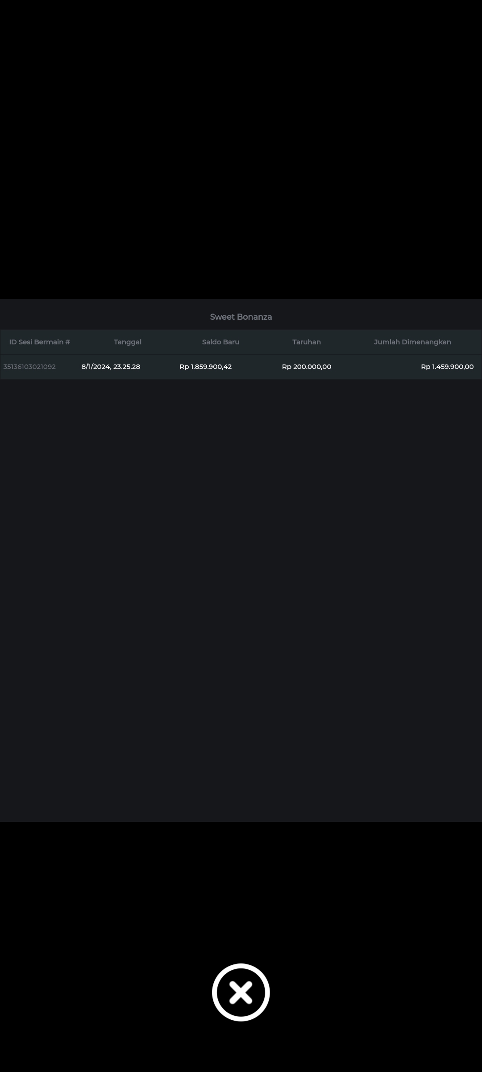Click the Sweet Bonanza title
This screenshot has width=482, height=1072.
click(241, 317)
